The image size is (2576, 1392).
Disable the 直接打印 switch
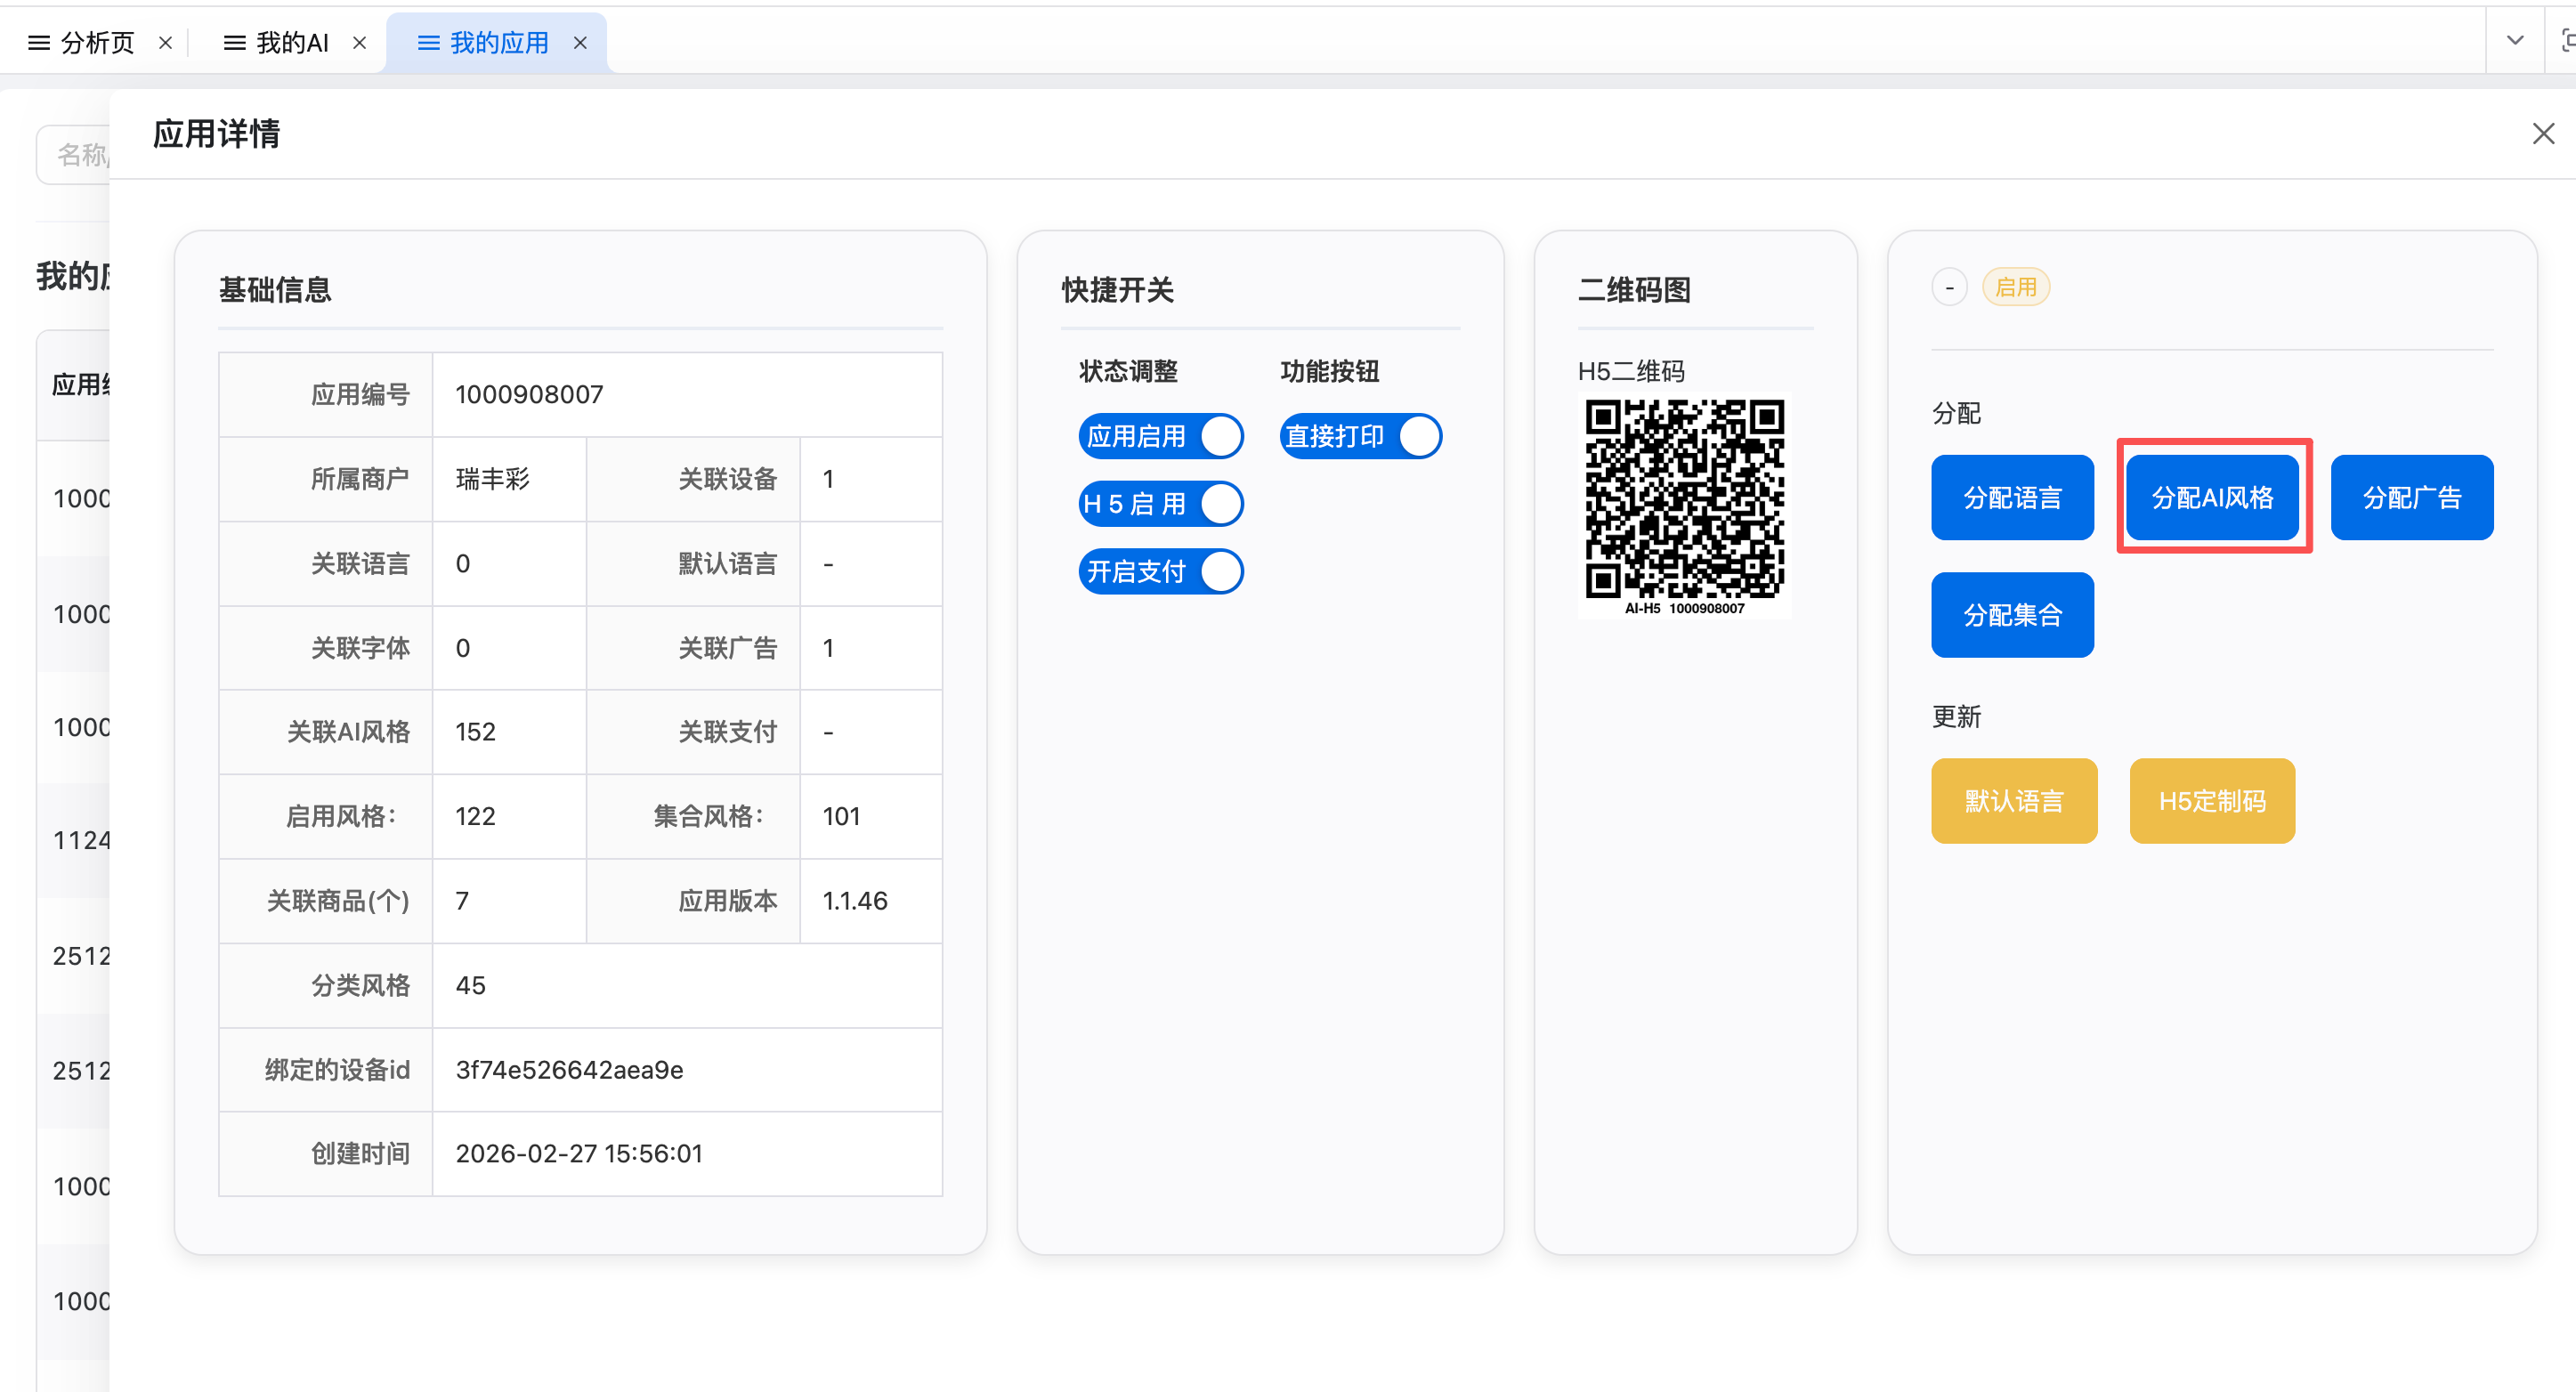pos(1360,436)
